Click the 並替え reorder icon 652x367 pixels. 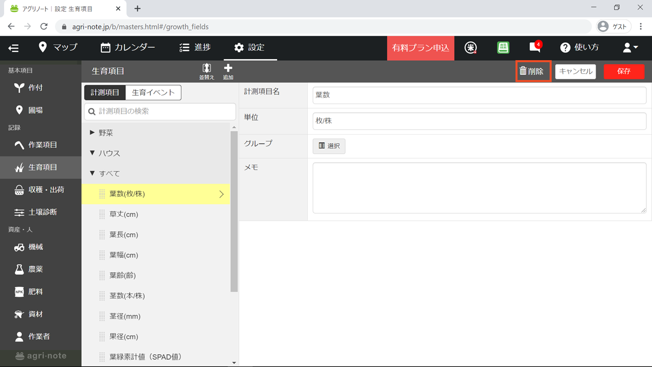[x=207, y=71]
